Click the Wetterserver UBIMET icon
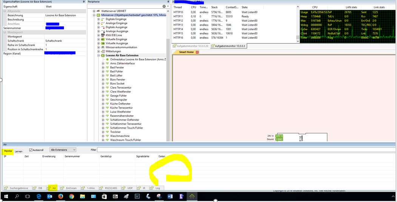The image size is (397, 202). (98, 11)
